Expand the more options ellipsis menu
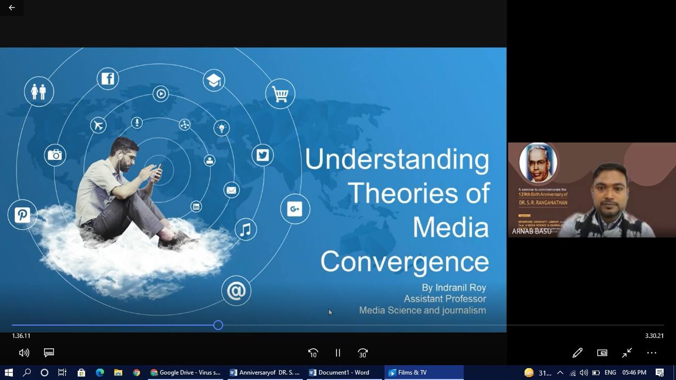Screen dimensions: 676x380 pos(652,353)
